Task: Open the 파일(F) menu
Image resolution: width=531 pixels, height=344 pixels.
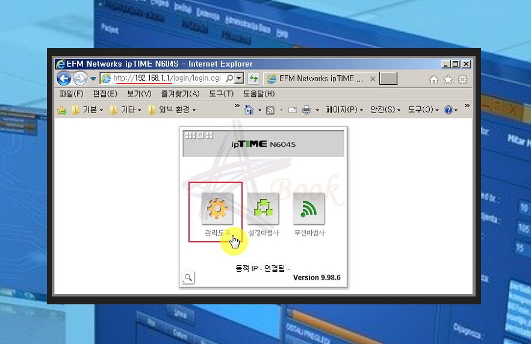Action: click(72, 94)
